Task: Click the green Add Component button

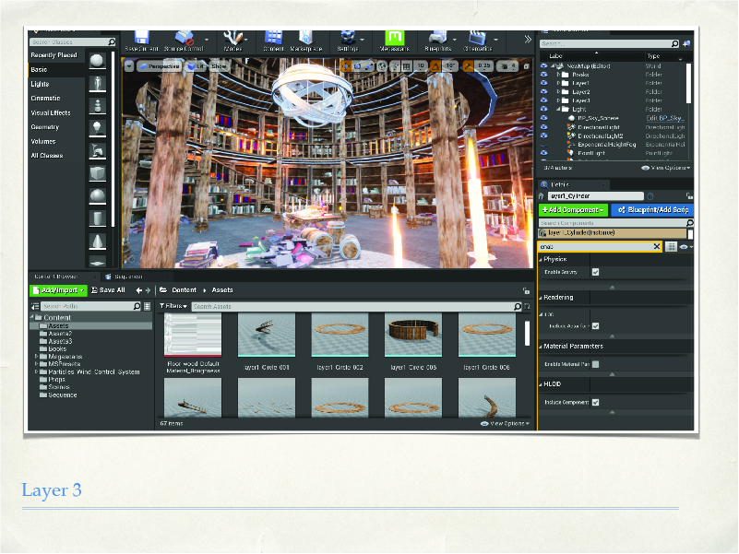Action: (574, 210)
